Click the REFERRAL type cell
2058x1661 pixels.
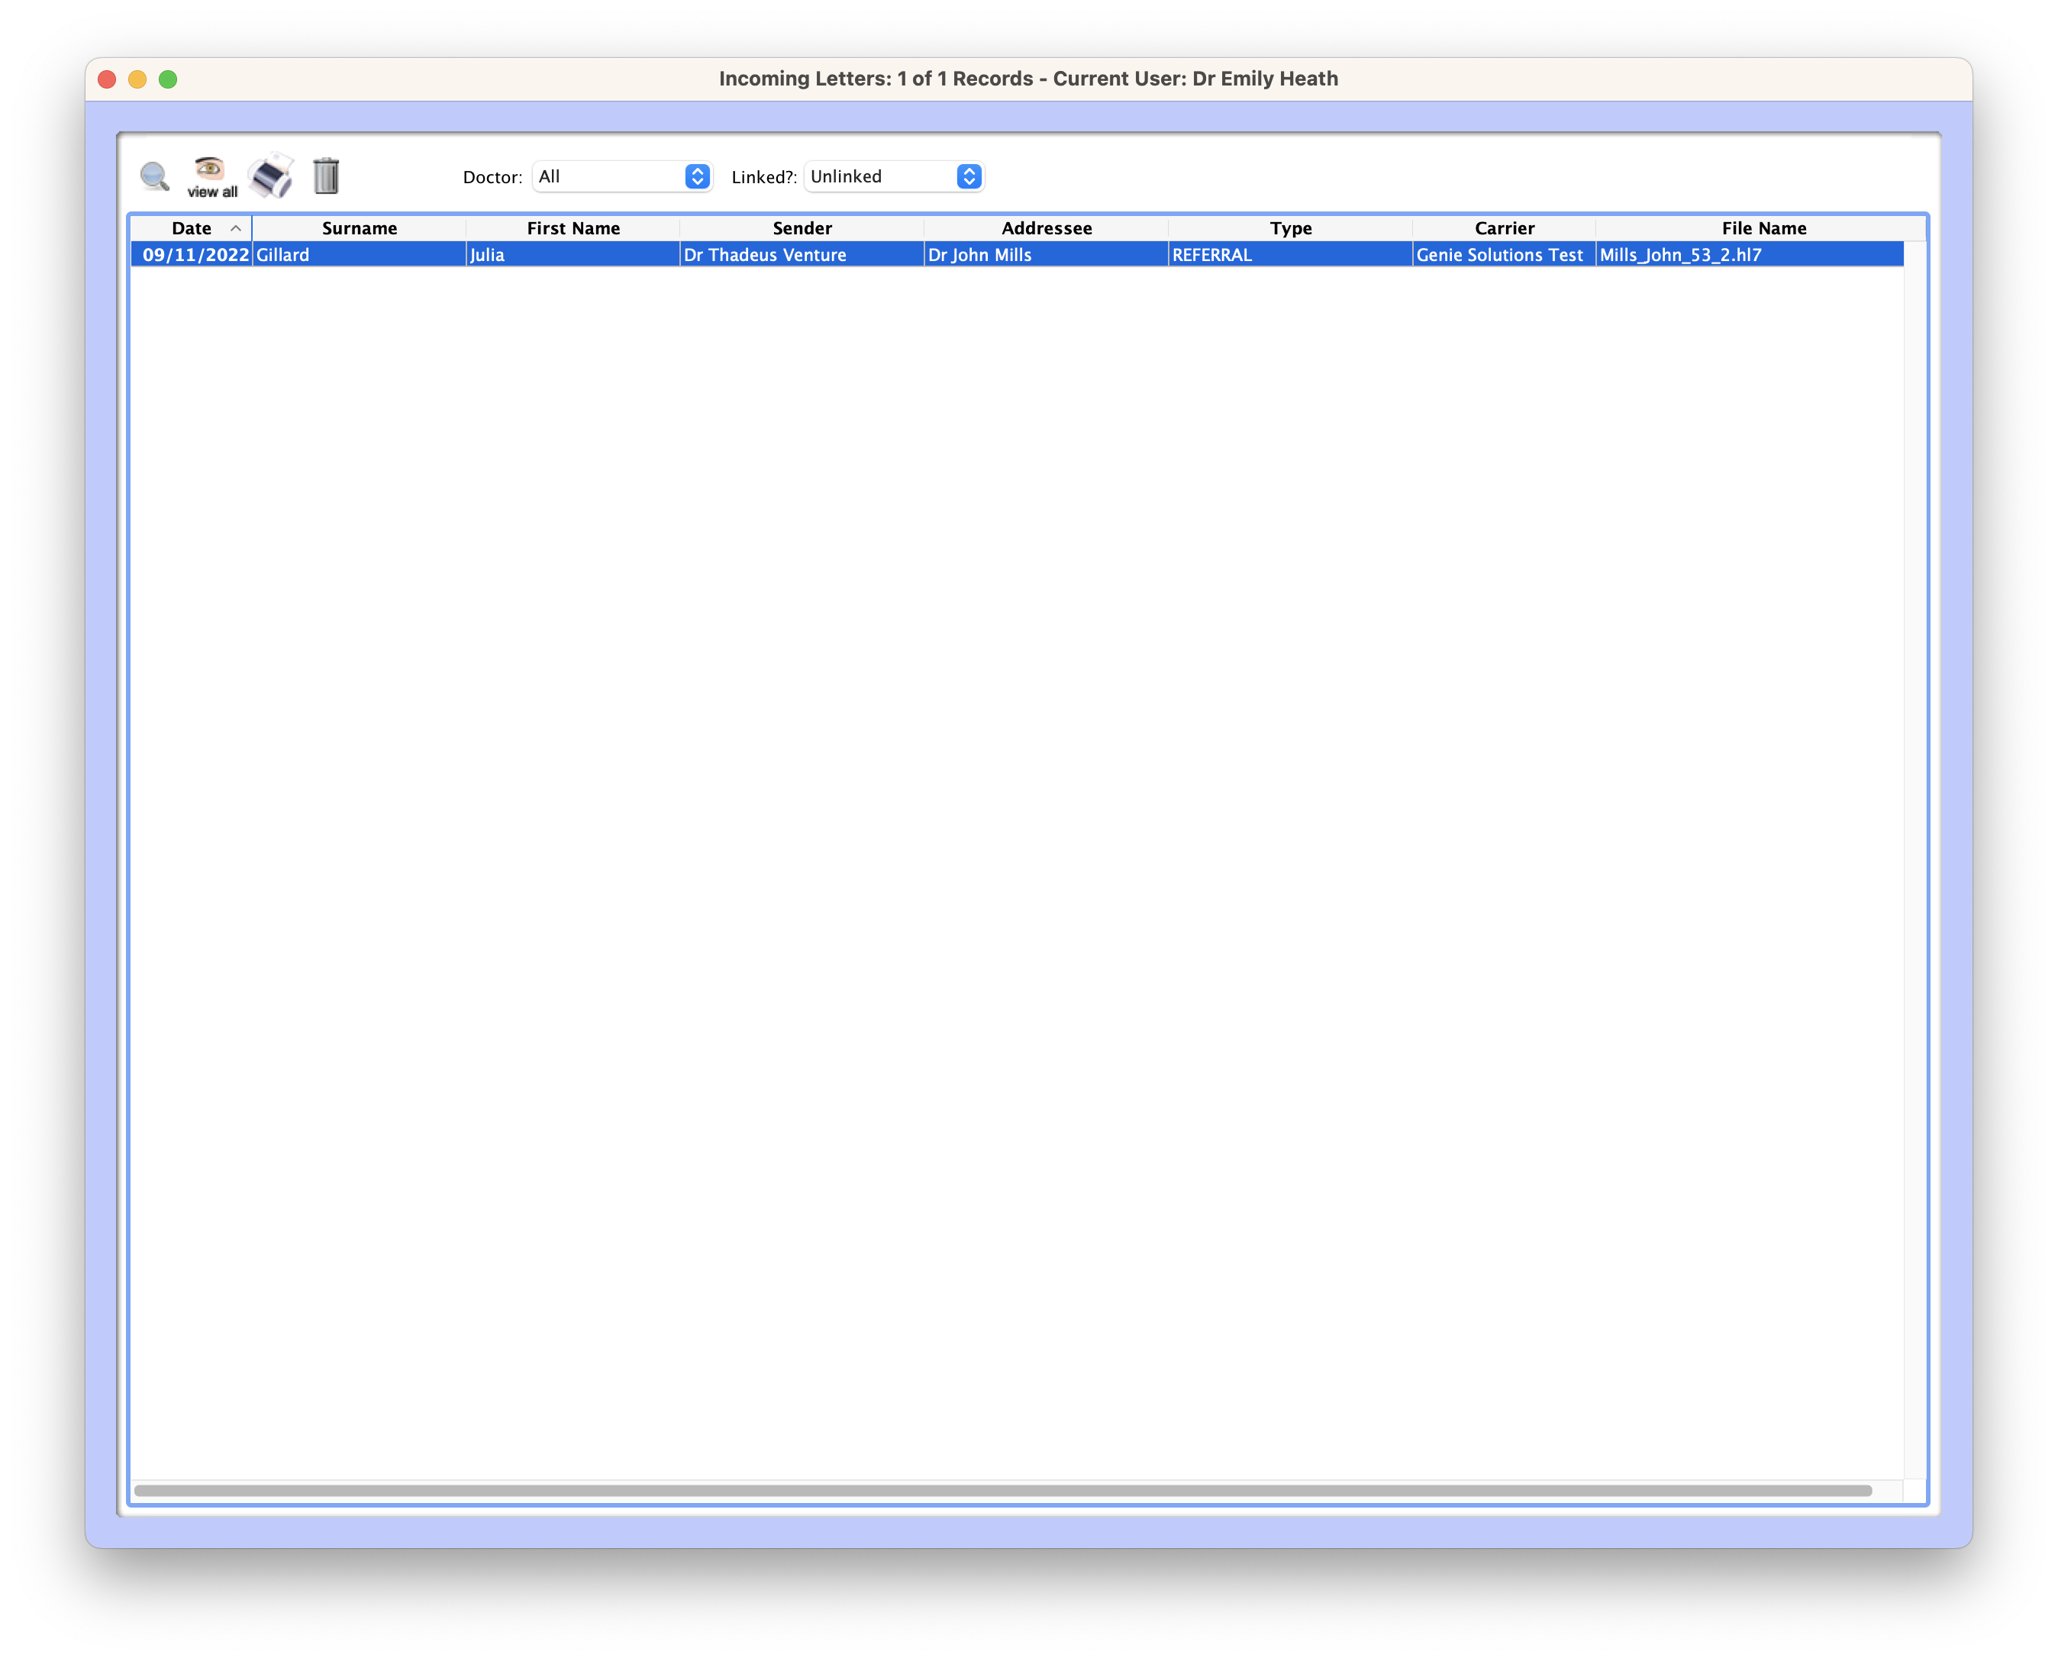coord(1211,254)
